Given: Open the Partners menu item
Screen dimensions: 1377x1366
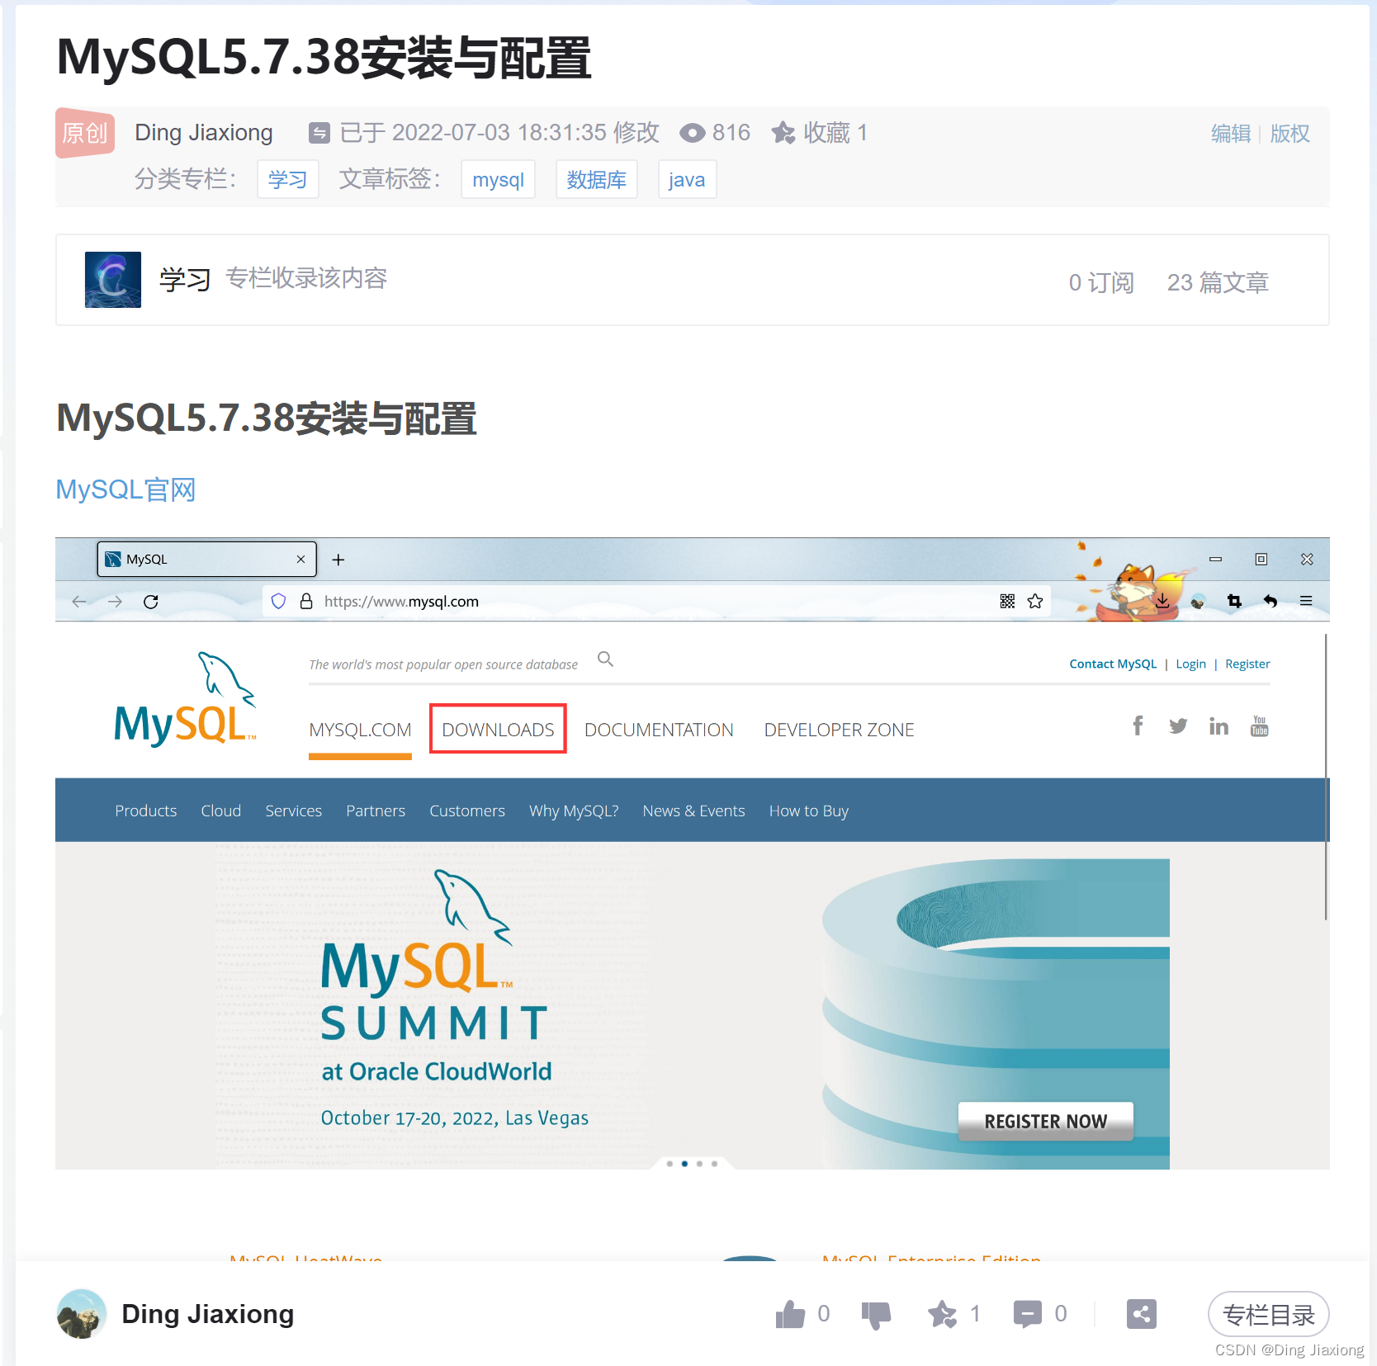Looking at the screenshot, I should [376, 811].
